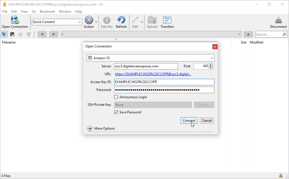Show the Bonjour view icon
This screenshot has width=289, height=179.
[29, 34]
